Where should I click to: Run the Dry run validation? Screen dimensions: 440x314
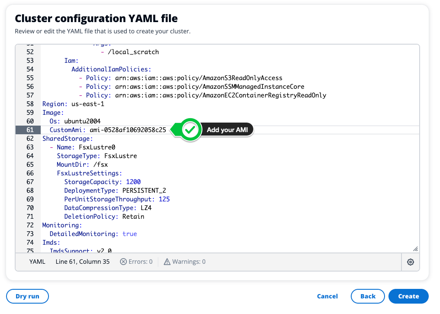click(27, 296)
